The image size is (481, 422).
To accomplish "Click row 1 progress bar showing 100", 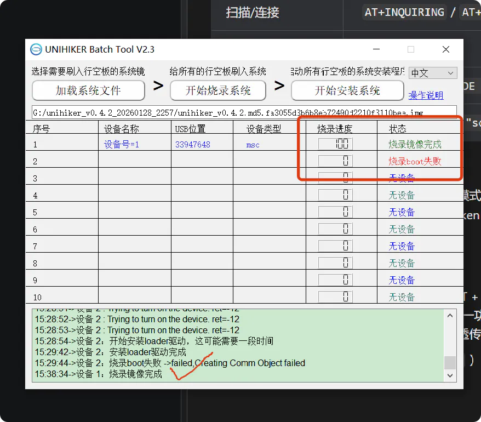I will [x=335, y=144].
